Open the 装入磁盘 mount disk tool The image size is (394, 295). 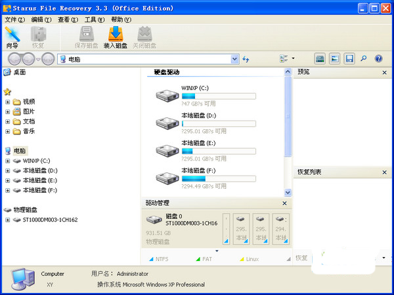coord(116,37)
